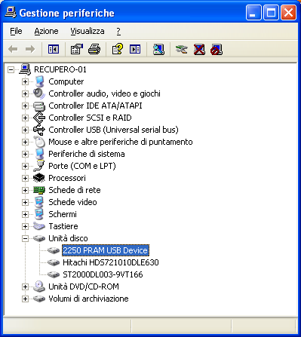Image resolution: width=301 pixels, height=337 pixels.
Task: Open the Visualizza menu
Action: point(88,31)
